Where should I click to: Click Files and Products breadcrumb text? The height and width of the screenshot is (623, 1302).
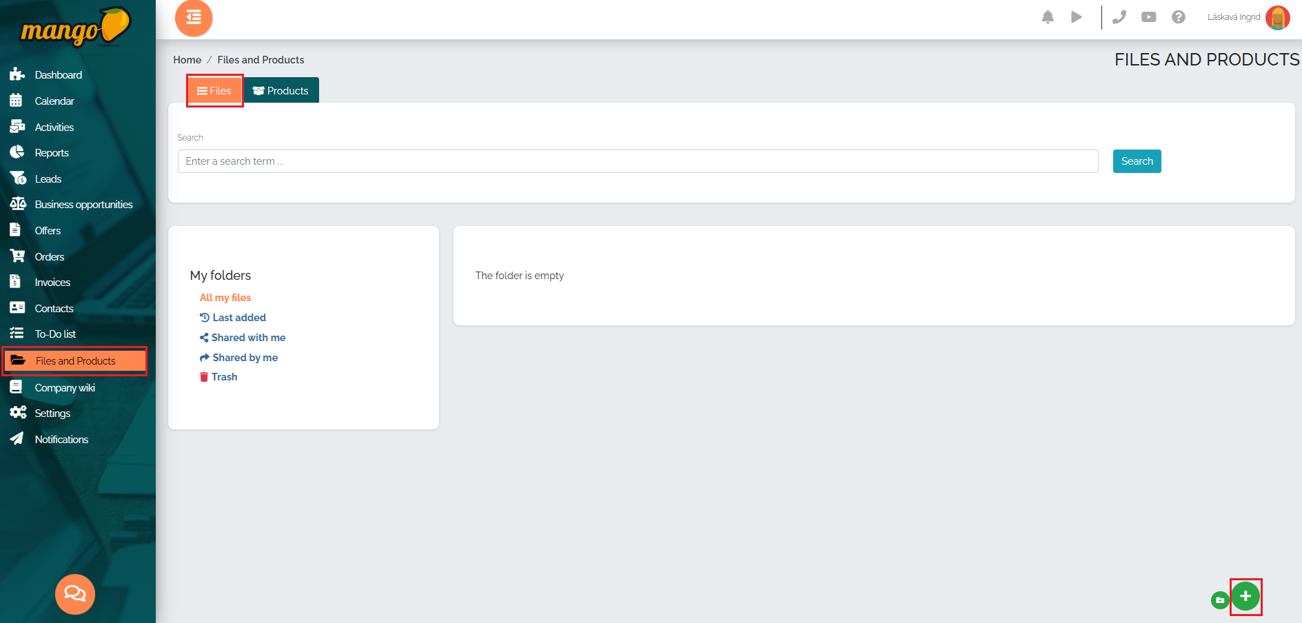click(x=261, y=60)
